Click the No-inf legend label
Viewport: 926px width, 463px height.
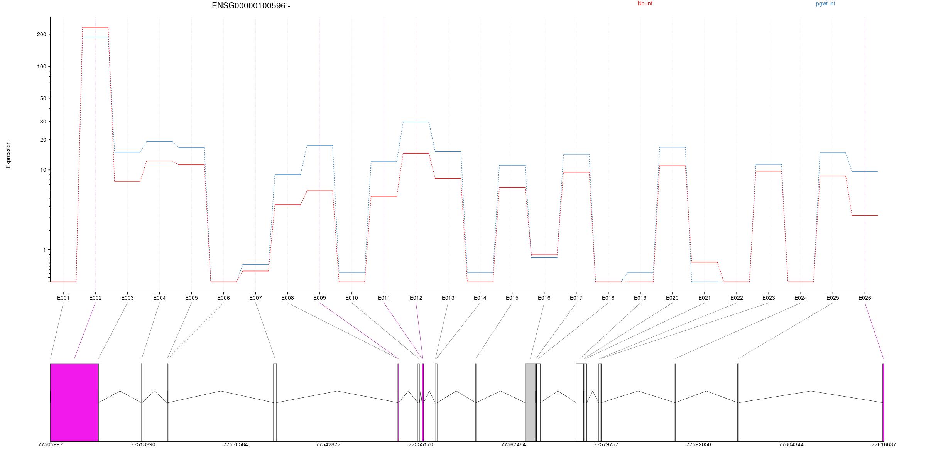(x=645, y=3)
